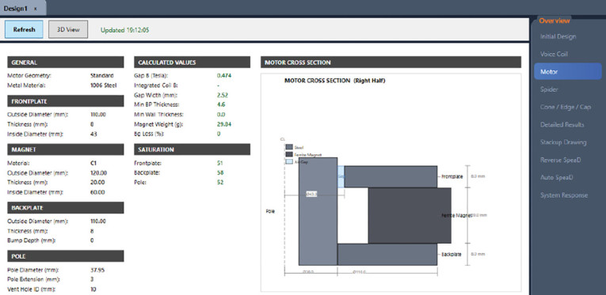
Task: Open Reverse SpeaD tool
Action: click(x=560, y=160)
